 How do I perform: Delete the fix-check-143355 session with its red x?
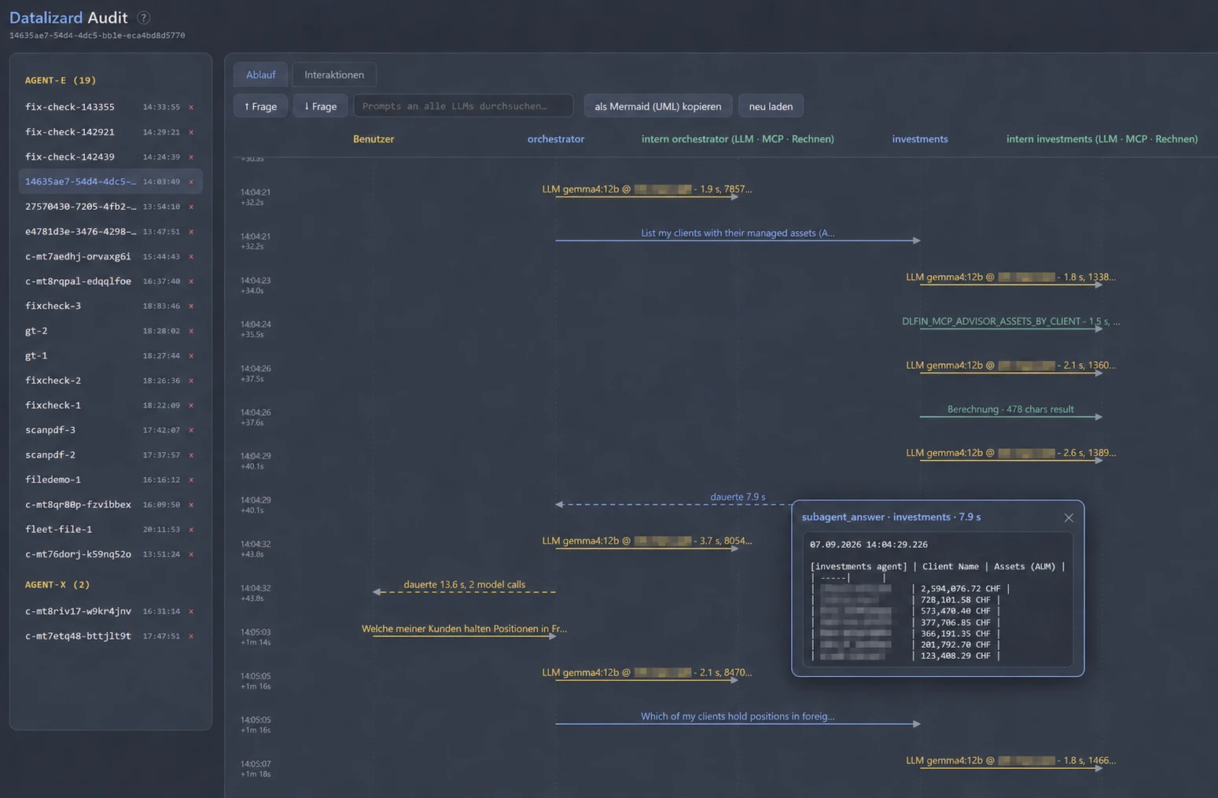tap(191, 107)
